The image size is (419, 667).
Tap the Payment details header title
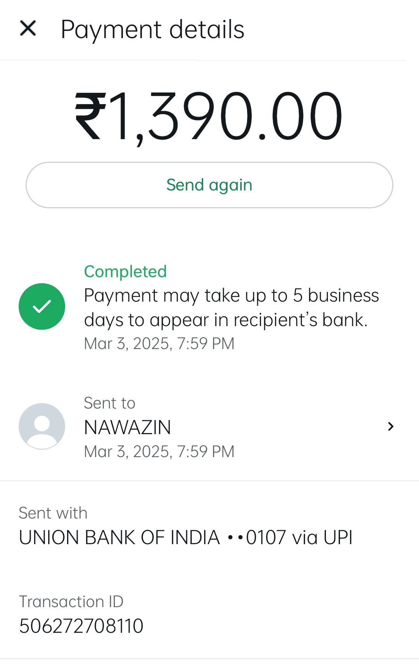click(152, 30)
